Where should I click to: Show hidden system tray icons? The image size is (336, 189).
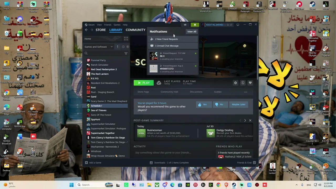click(297, 185)
